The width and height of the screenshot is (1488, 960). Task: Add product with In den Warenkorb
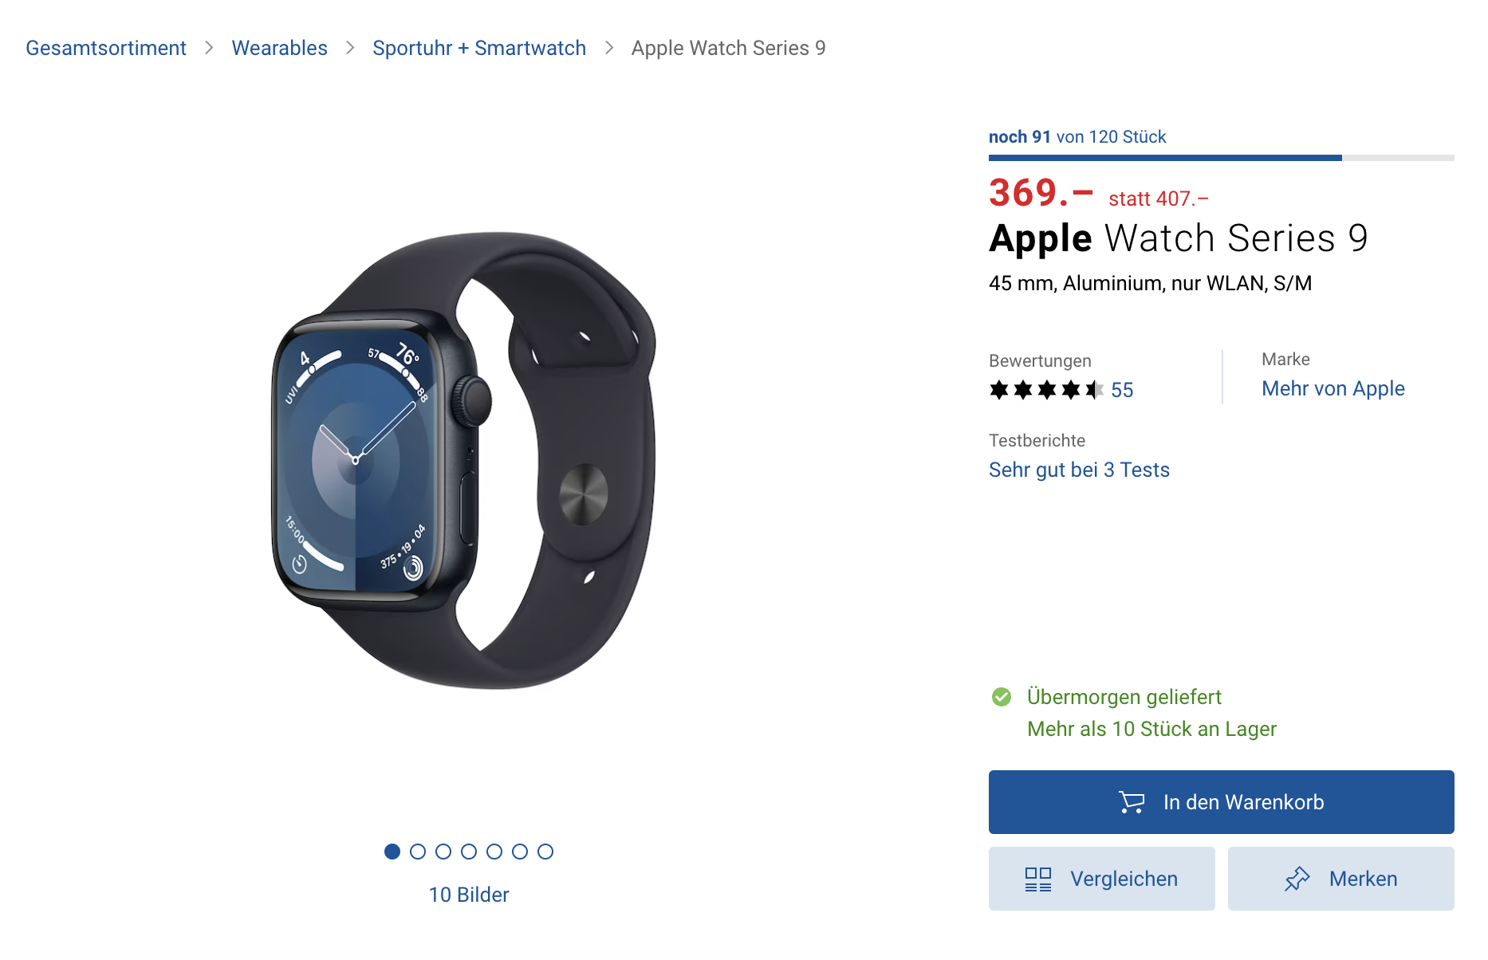(1222, 802)
